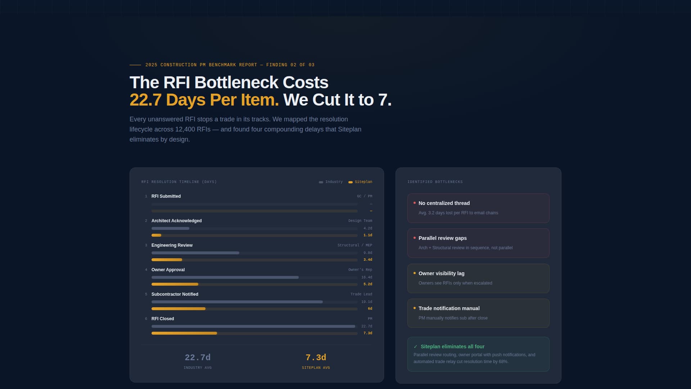Click red dot beside Parallel review gaps
Viewport: 691px width, 389px height.
415,238
